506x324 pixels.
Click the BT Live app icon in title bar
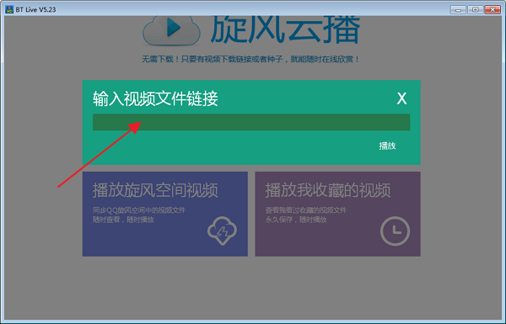point(9,9)
